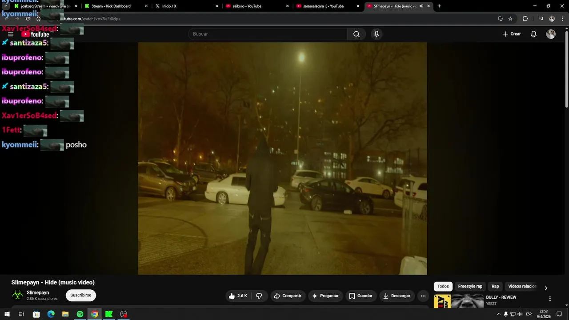Open the YouTube guide hamburger menu
This screenshot has height=320, width=569.
click(x=11, y=34)
